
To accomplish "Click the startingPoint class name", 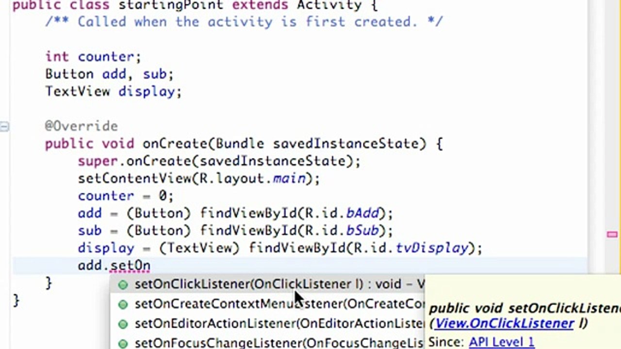I will (171, 6).
